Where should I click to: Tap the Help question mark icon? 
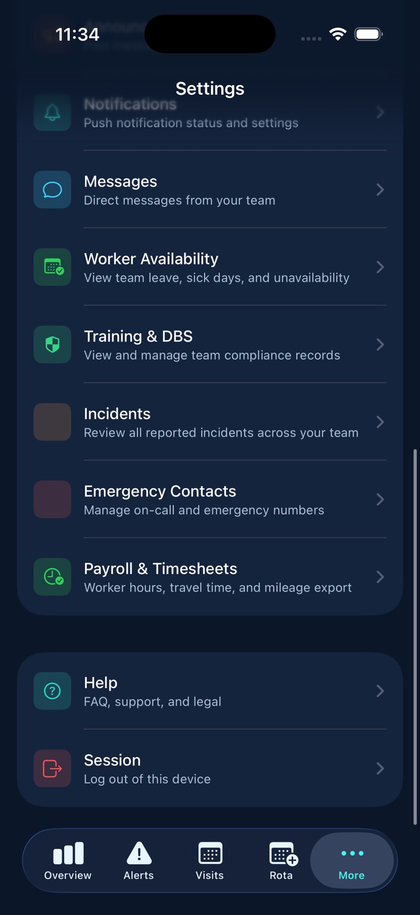pyautogui.click(x=52, y=691)
